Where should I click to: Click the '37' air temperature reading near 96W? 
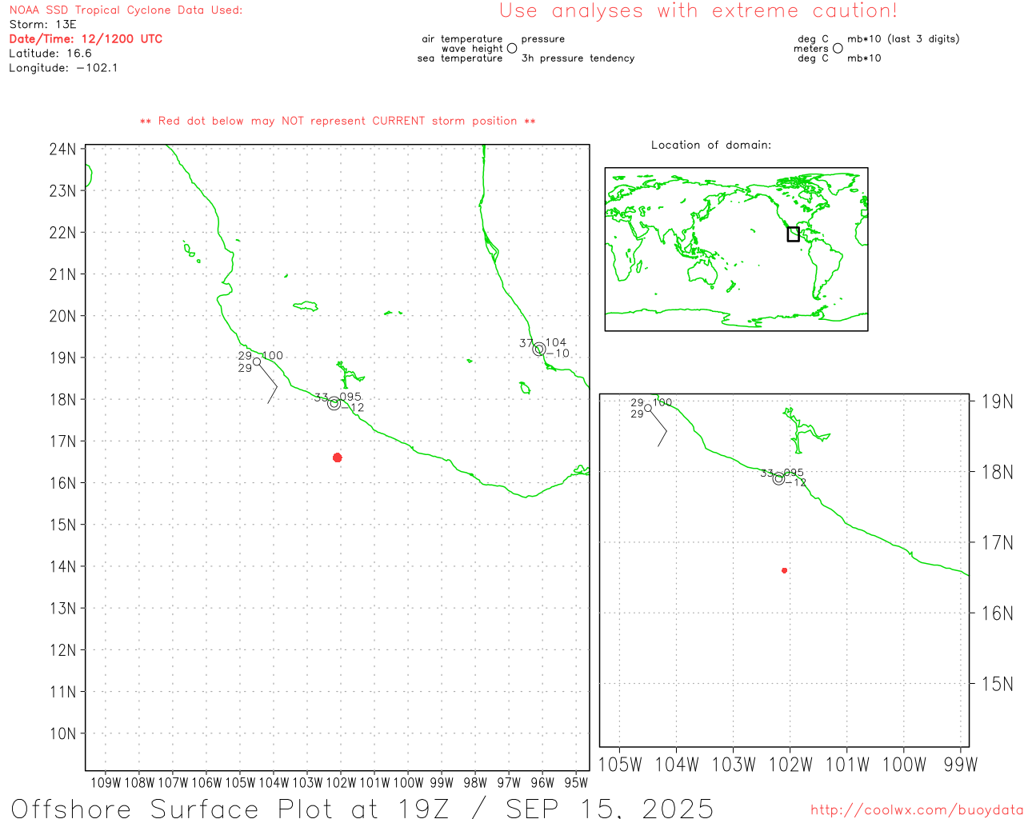coord(526,343)
